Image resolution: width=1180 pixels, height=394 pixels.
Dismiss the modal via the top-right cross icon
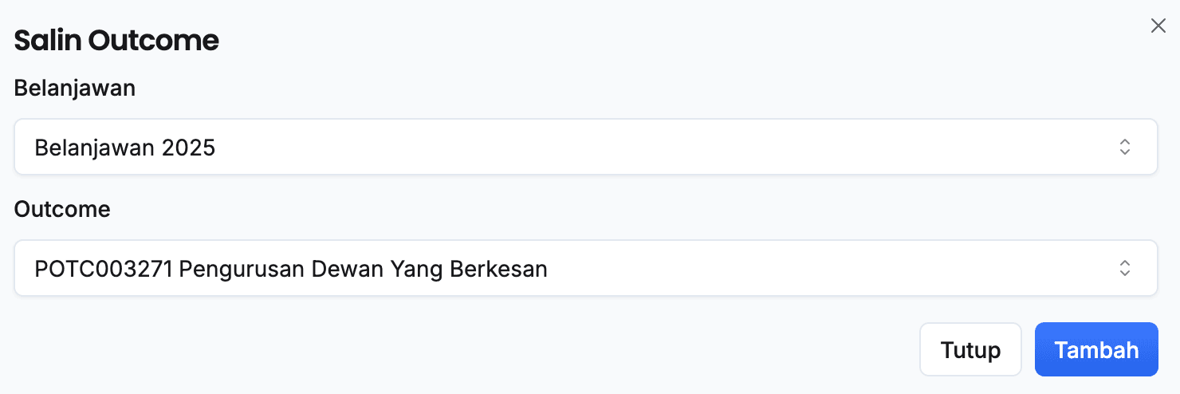[1158, 26]
